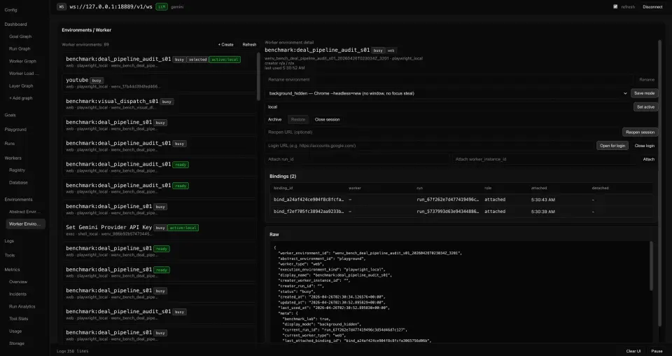
Task: Click + Create worker environment
Action: pos(226,45)
